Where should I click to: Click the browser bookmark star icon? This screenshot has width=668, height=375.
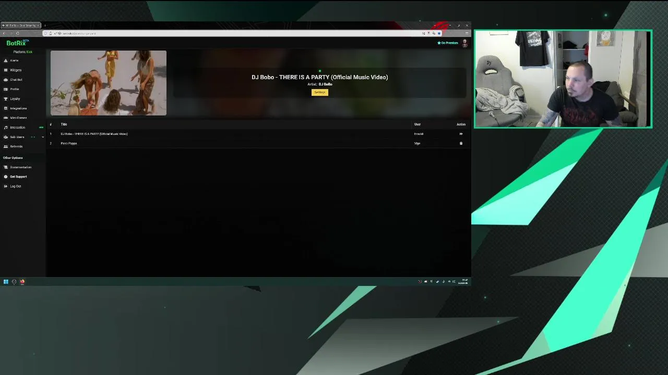[439, 33]
